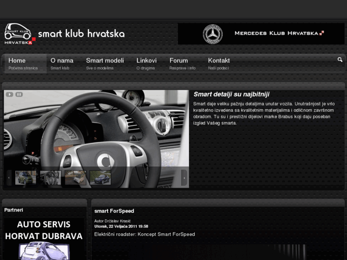Viewport: 347px width, 260px height.
Task: Click the Partneri section heading
Action: coord(14,210)
